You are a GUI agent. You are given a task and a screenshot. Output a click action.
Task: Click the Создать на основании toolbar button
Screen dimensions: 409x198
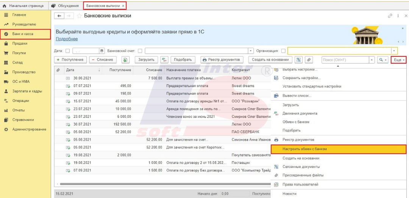point(270,60)
